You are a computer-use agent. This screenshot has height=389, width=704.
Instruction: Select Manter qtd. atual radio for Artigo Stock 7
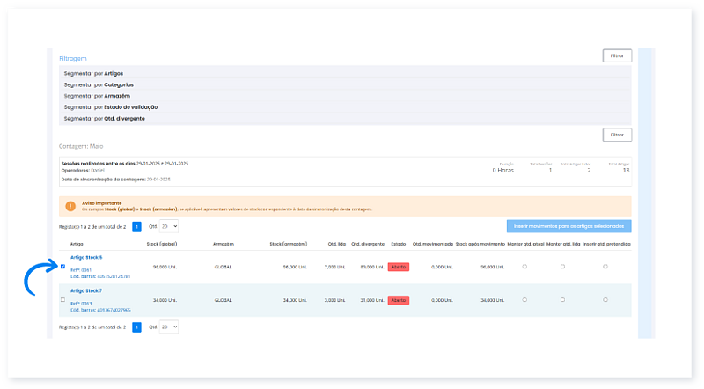(524, 300)
